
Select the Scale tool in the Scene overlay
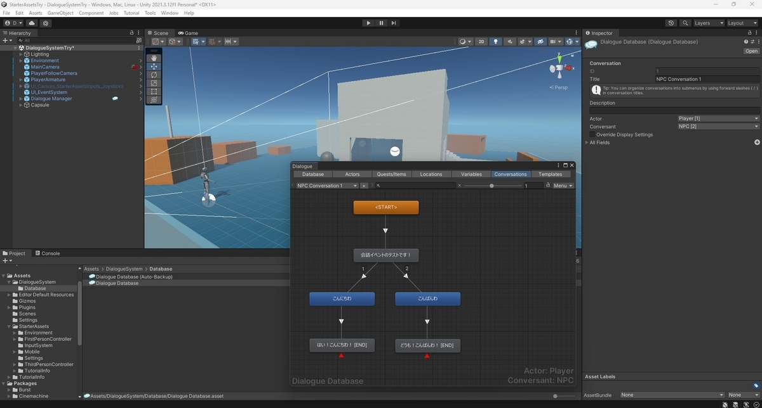(154, 83)
